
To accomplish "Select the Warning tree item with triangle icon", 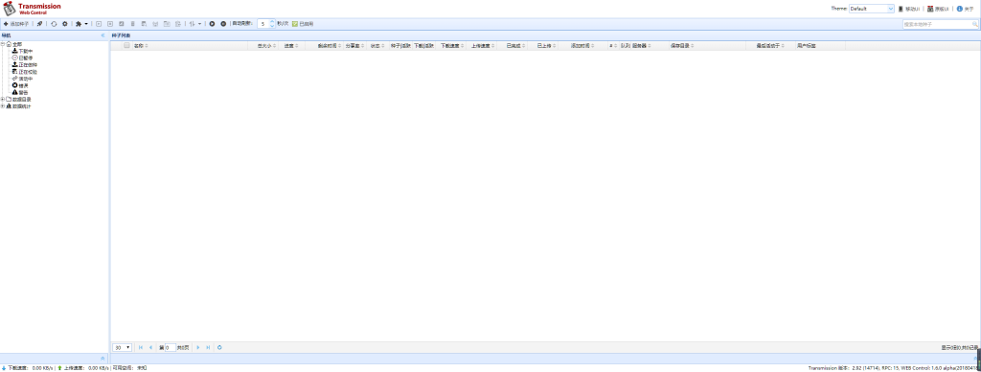I will [20, 92].
